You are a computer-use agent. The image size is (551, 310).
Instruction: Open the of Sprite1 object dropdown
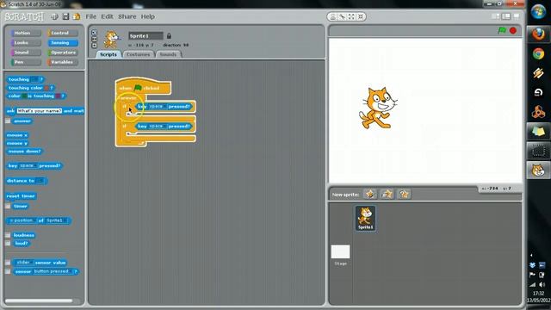tap(56, 220)
